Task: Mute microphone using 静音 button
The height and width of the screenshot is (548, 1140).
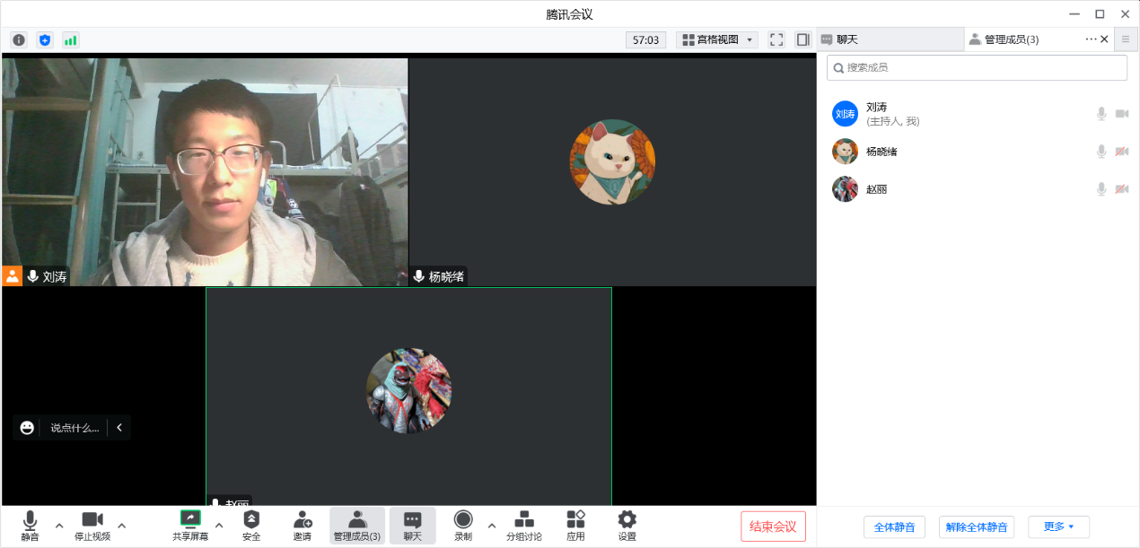Action: [x=30, y=525]
